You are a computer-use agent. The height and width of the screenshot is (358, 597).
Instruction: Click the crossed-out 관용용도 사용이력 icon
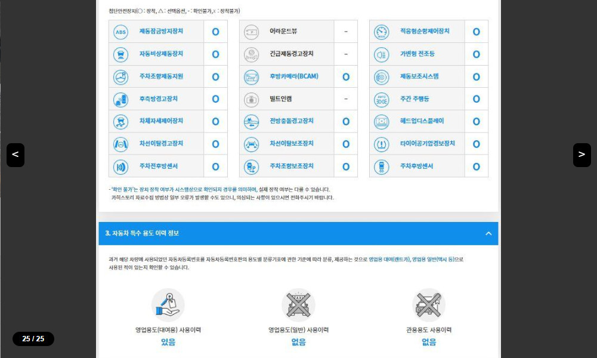(428, 304)
